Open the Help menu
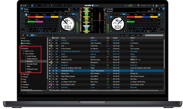Viewport: 183px width, 109px height. (149, 5)
